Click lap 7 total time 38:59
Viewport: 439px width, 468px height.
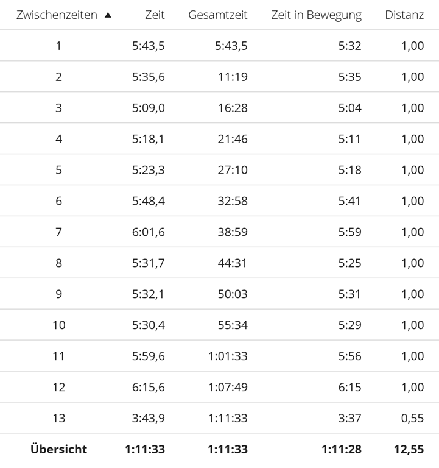pos(233,232)
